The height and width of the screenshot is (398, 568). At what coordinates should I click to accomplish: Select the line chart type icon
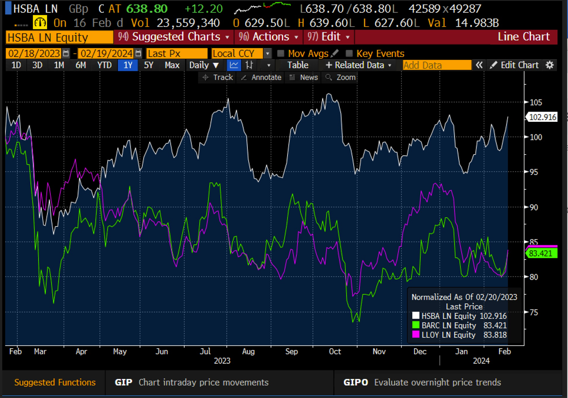[x=234, y=65]
